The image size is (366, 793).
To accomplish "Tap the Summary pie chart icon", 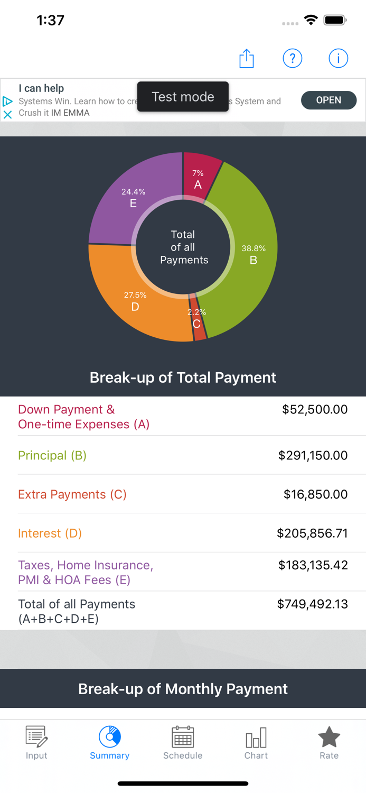I will click(109, 736).
